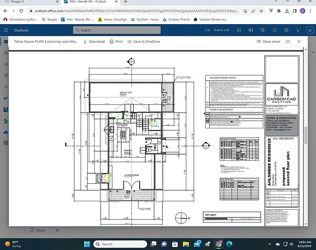Open the Home DocuSign bookmark
This screenshot has width=316, height=250.
tap(113, 19)
